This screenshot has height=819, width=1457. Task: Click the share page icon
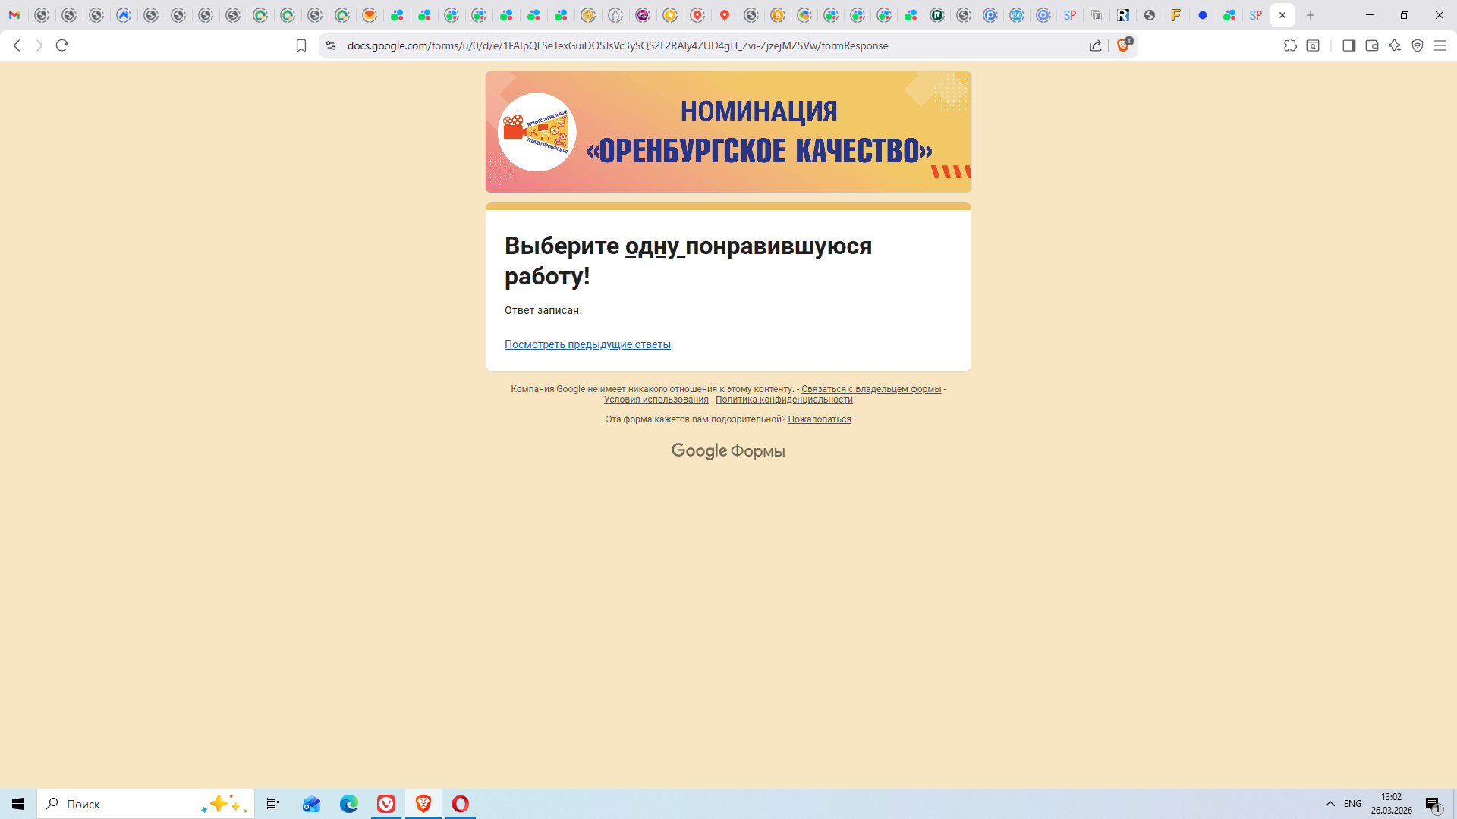1096,45
